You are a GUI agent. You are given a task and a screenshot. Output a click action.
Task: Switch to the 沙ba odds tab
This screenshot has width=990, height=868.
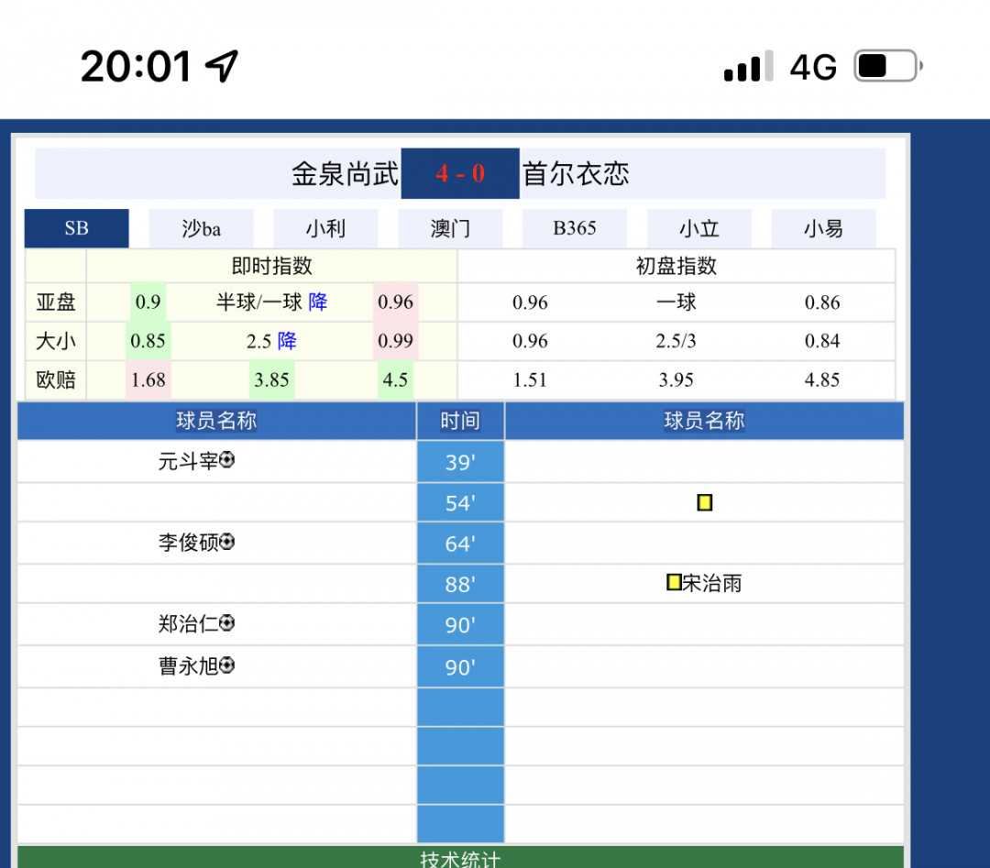click(201, 228)
